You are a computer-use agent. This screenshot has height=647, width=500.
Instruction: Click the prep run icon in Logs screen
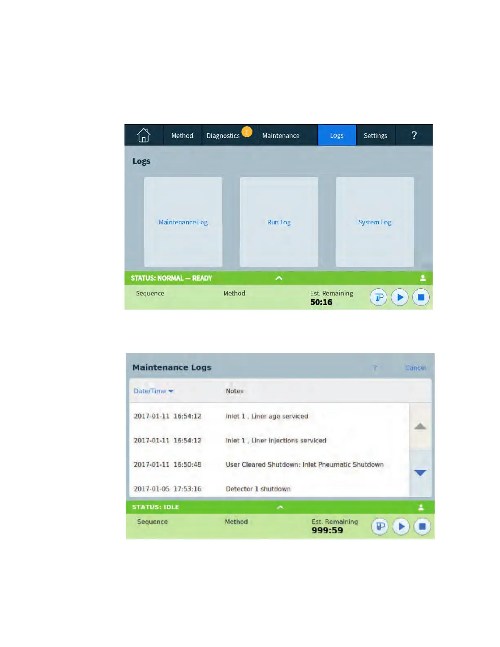point(379,297)
